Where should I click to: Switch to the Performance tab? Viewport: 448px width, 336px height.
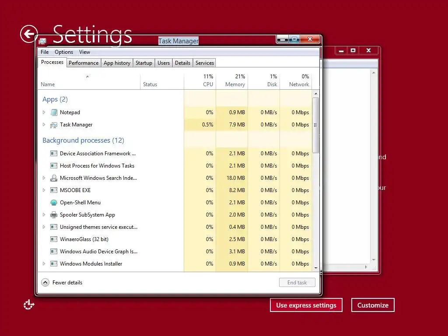point(84,63)
